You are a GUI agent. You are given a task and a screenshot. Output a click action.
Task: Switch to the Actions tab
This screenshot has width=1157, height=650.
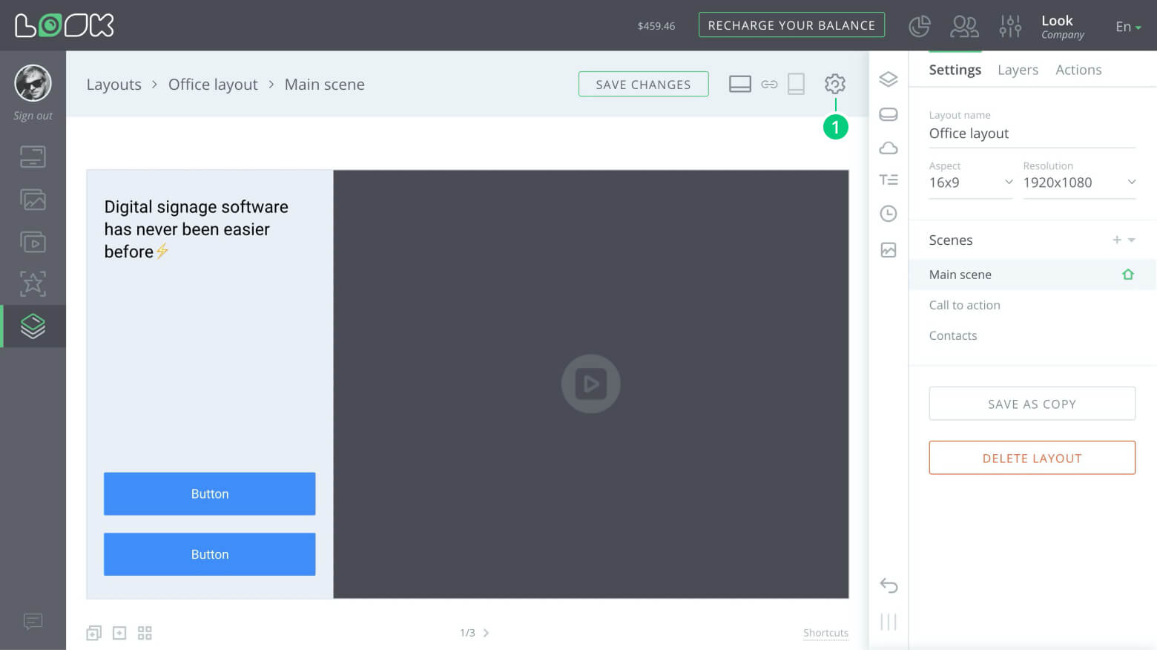point(1078,70)
